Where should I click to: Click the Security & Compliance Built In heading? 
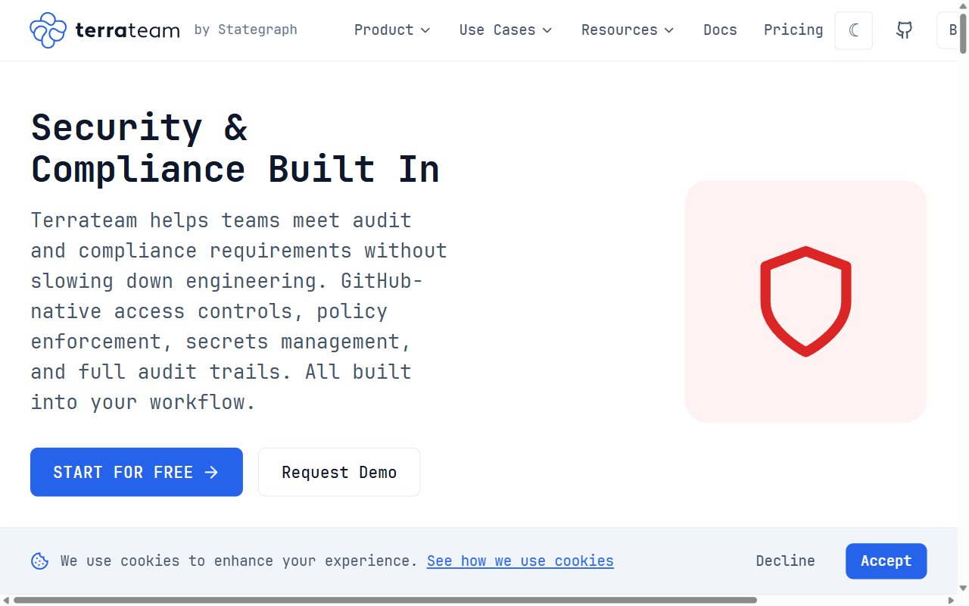[x=235, y=148]
